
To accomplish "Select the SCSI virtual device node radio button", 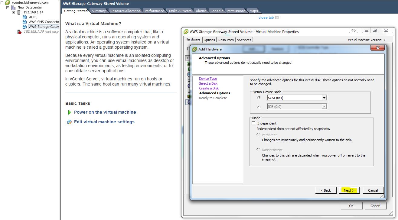I will (259, 98).
